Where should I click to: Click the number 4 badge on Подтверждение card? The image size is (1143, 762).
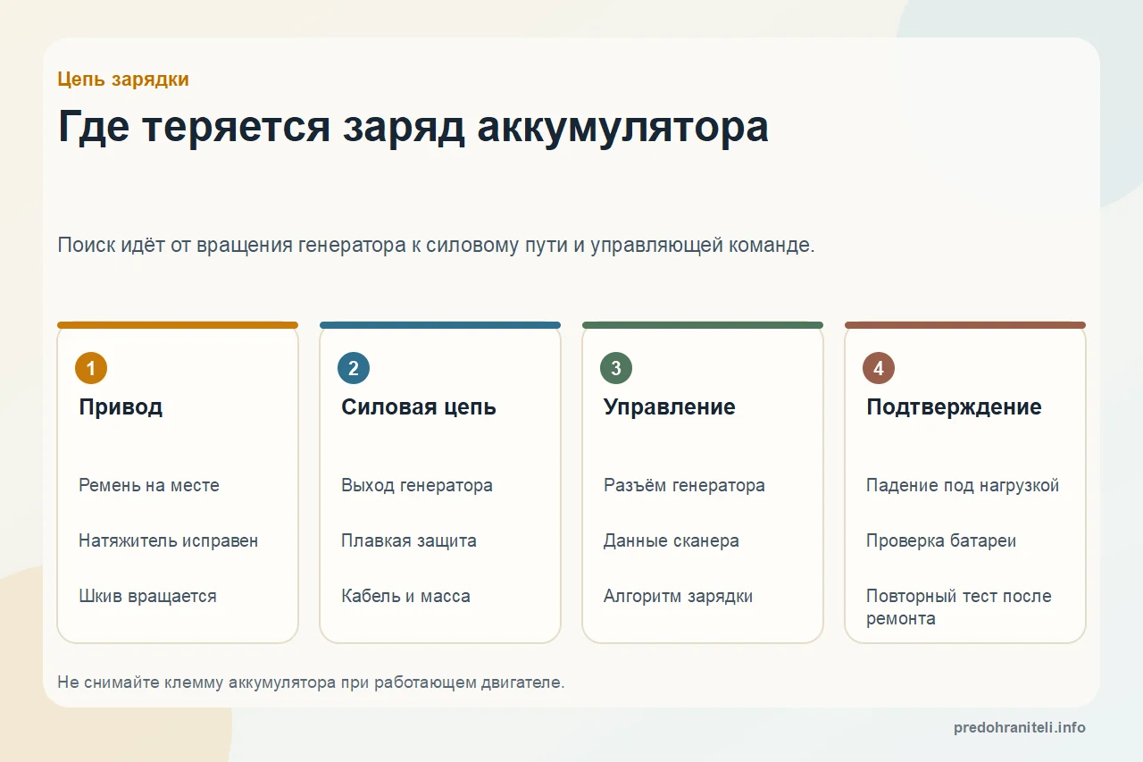pyautogui.click(x=879, y=368)
